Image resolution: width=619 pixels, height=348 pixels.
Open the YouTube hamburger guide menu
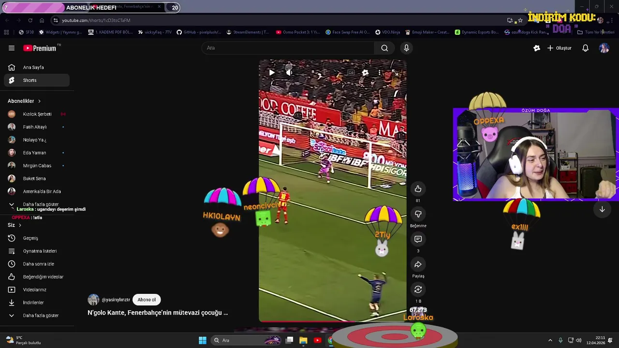pos(12,48)
